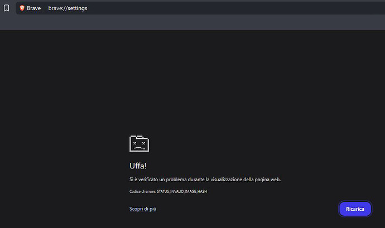Click the sad folder crash icon

pyautogui.click(x=139, y=144)
